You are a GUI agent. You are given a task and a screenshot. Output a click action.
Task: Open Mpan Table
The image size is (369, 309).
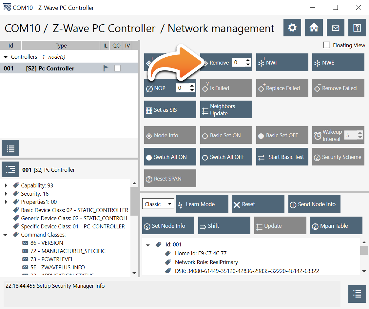[336, 225]
